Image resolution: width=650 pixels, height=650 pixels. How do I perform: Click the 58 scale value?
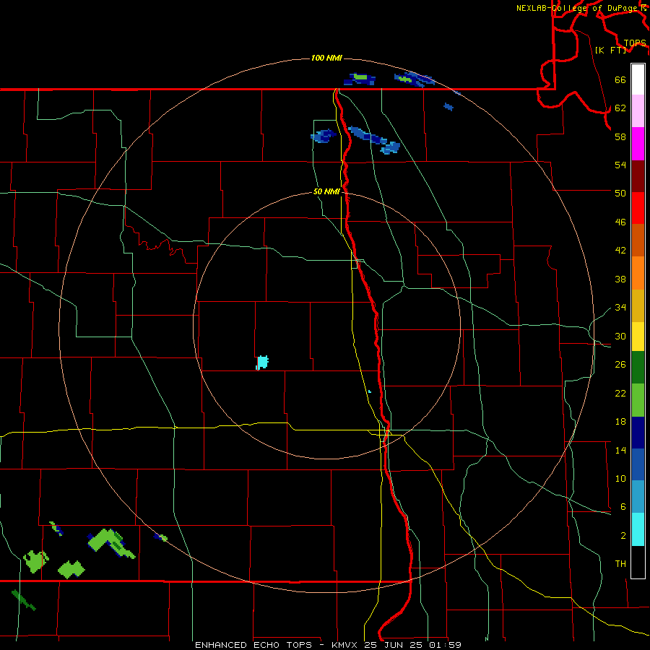point(620,136)
